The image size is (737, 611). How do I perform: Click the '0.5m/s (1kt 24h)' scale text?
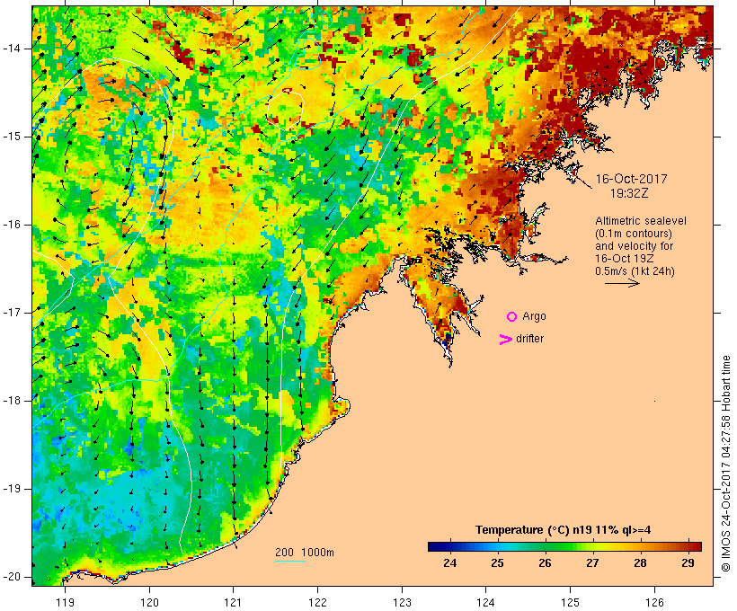(x=635, y=271)
